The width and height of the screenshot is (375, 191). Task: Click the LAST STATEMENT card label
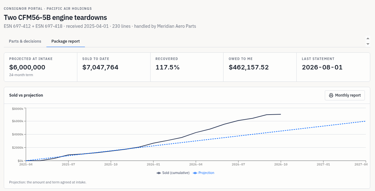(318, 59)
